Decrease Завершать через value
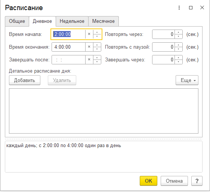This screenshot has height=192, width=210. pos(178,62)
